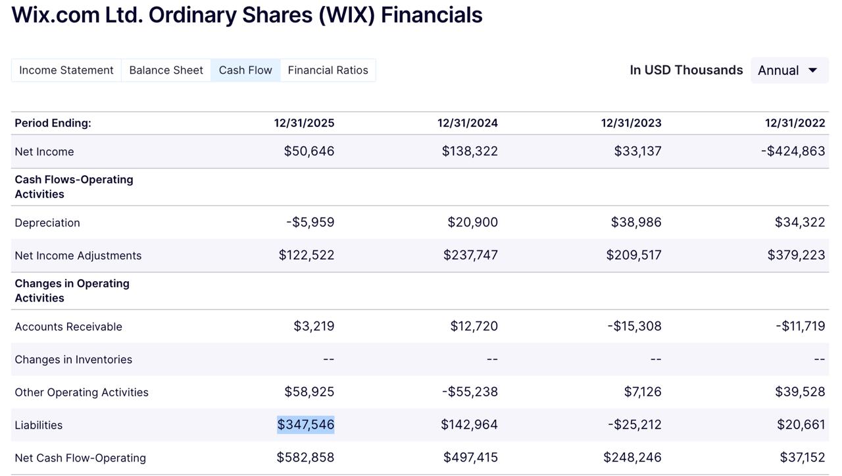Image resolution: width=842 pixels, height=476 pixels.
Task: Click the Cash Flows-Operating Activities section heading
Action: tap(74, 187)
